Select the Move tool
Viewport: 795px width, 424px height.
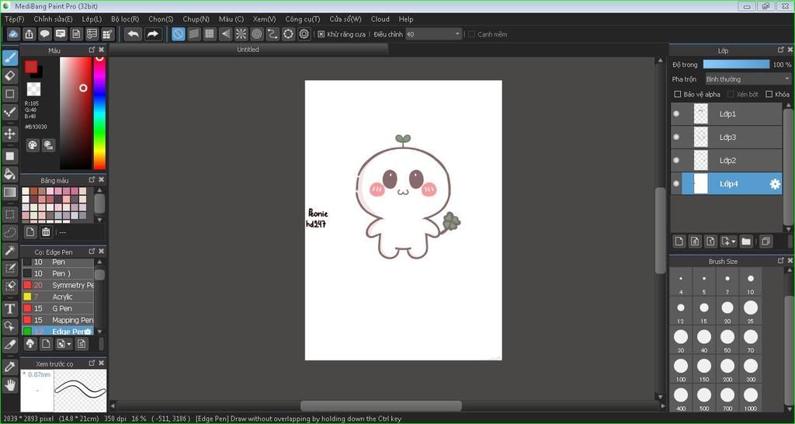pyautogui.click(x=9, y=134)
